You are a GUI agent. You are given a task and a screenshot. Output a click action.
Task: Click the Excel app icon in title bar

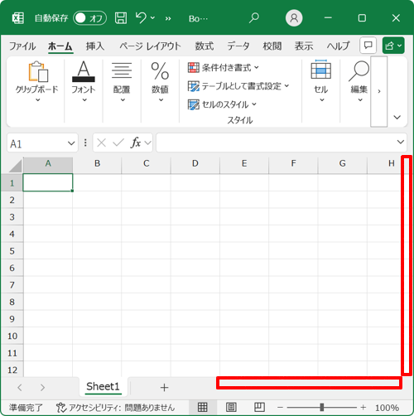pyautogui.click(x=18, y=18)
